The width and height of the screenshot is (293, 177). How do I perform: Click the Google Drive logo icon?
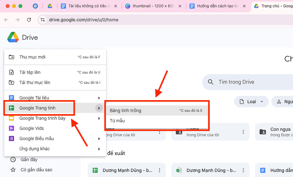13,37
